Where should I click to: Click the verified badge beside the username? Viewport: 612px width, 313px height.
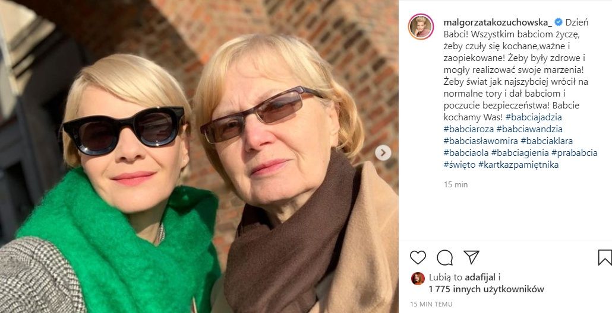558,23
